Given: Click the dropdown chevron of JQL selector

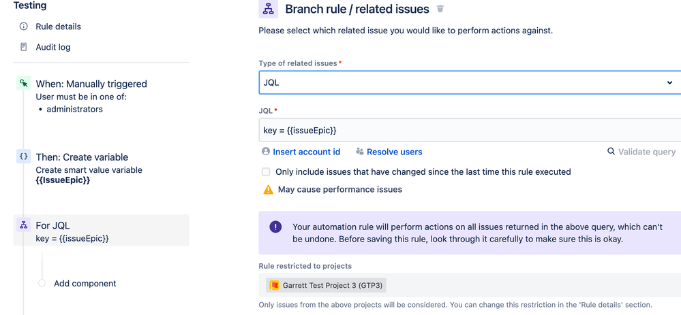Looking at the screenshot, I should click(x=669, y=83).
